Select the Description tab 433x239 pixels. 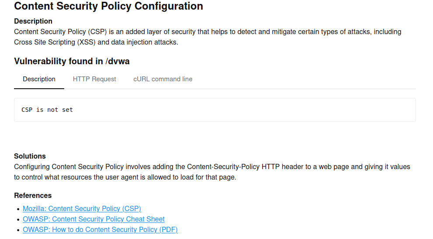(39, 79)
